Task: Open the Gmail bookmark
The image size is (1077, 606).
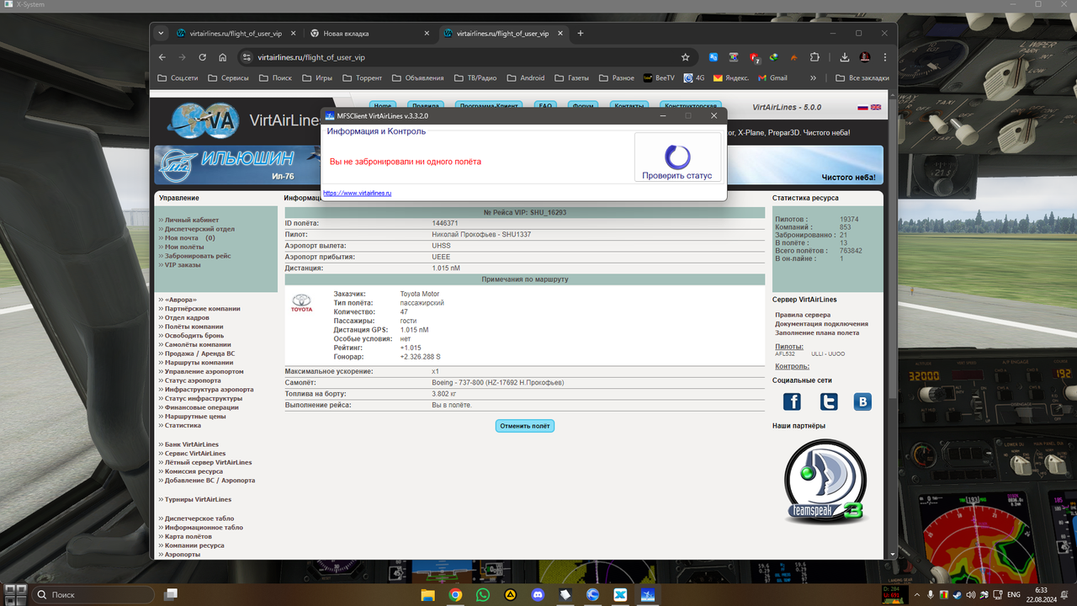Action: click(772, 77)
